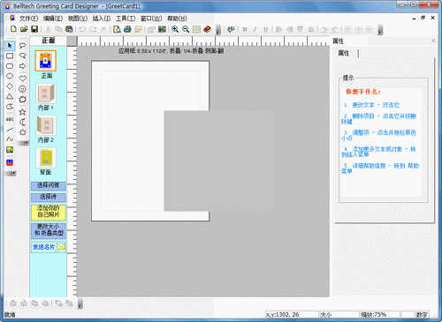Screen dimensions: 442x322
Task: Zoom out of the card canvas
Action: pos(186,29)
